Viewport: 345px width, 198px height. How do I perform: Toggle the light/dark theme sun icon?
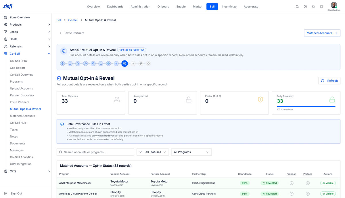[321, 7]
